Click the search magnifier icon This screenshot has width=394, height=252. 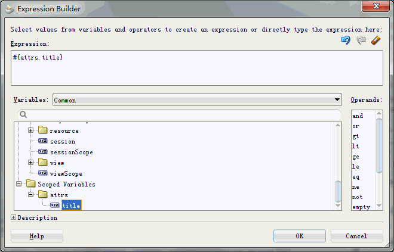click(x=23, y=114)
